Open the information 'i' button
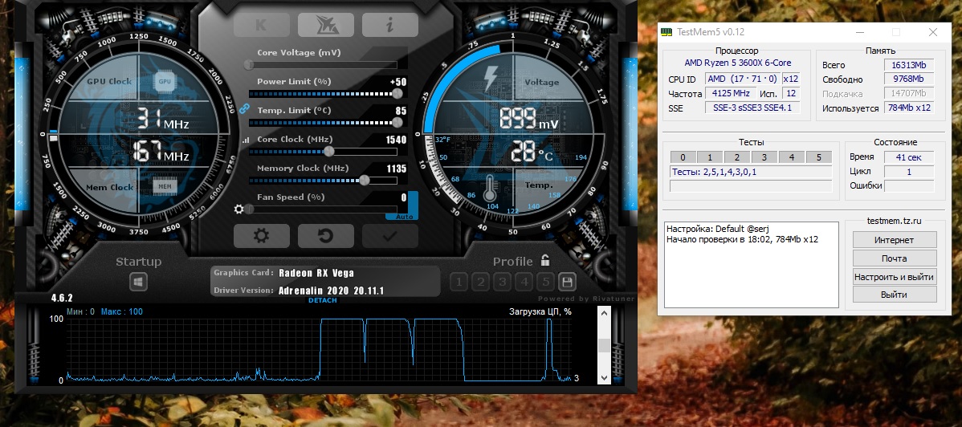The width and height of the screenshot is (962, 427). (389, 25)
